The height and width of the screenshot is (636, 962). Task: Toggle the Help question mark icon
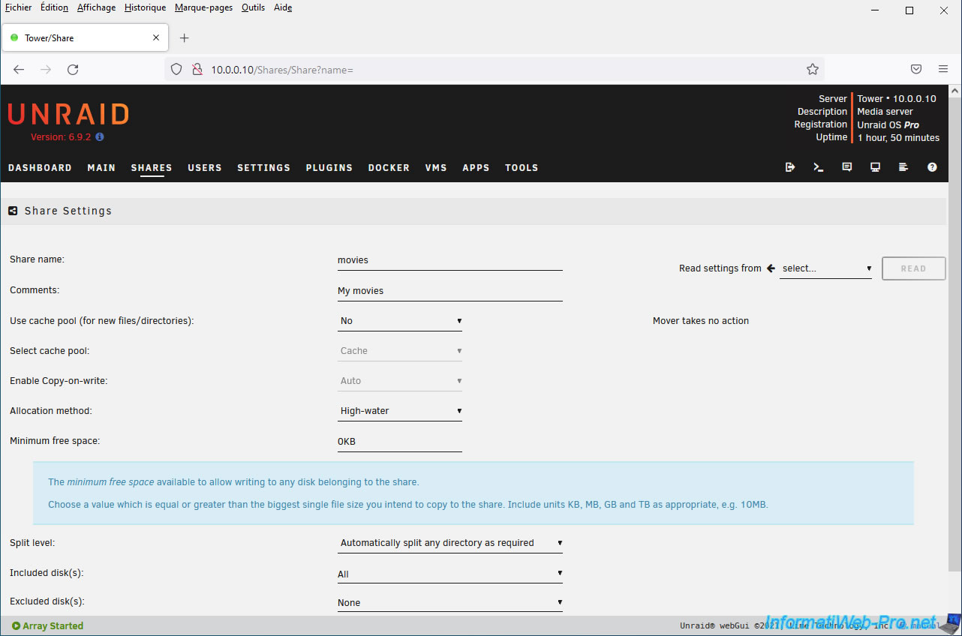point(932,167)
